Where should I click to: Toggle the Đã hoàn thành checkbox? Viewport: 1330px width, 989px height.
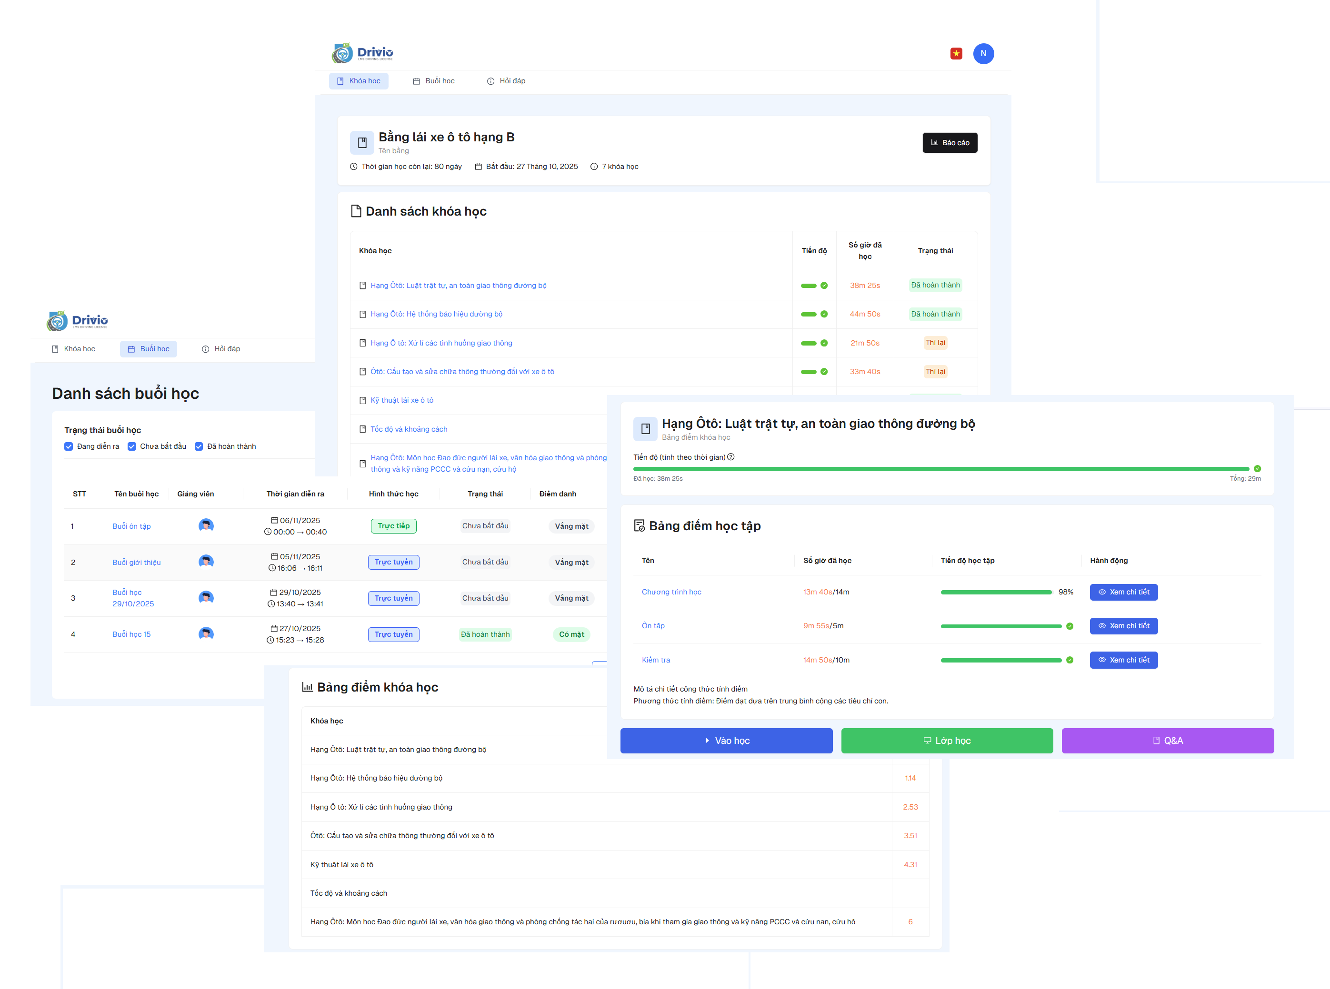199,446
